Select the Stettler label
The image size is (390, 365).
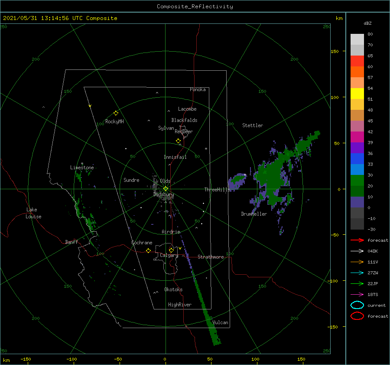point(253,125)
